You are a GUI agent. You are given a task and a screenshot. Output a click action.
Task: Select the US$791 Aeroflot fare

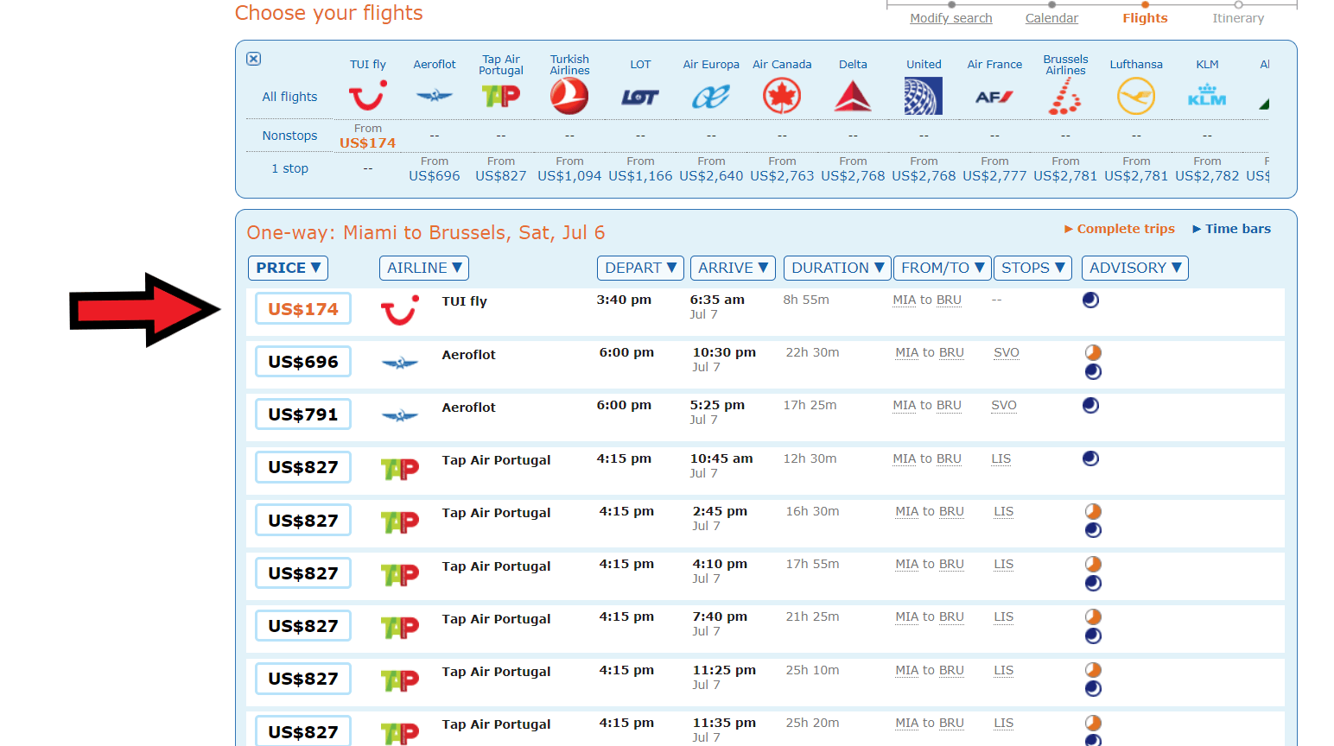tap(303, 414)
